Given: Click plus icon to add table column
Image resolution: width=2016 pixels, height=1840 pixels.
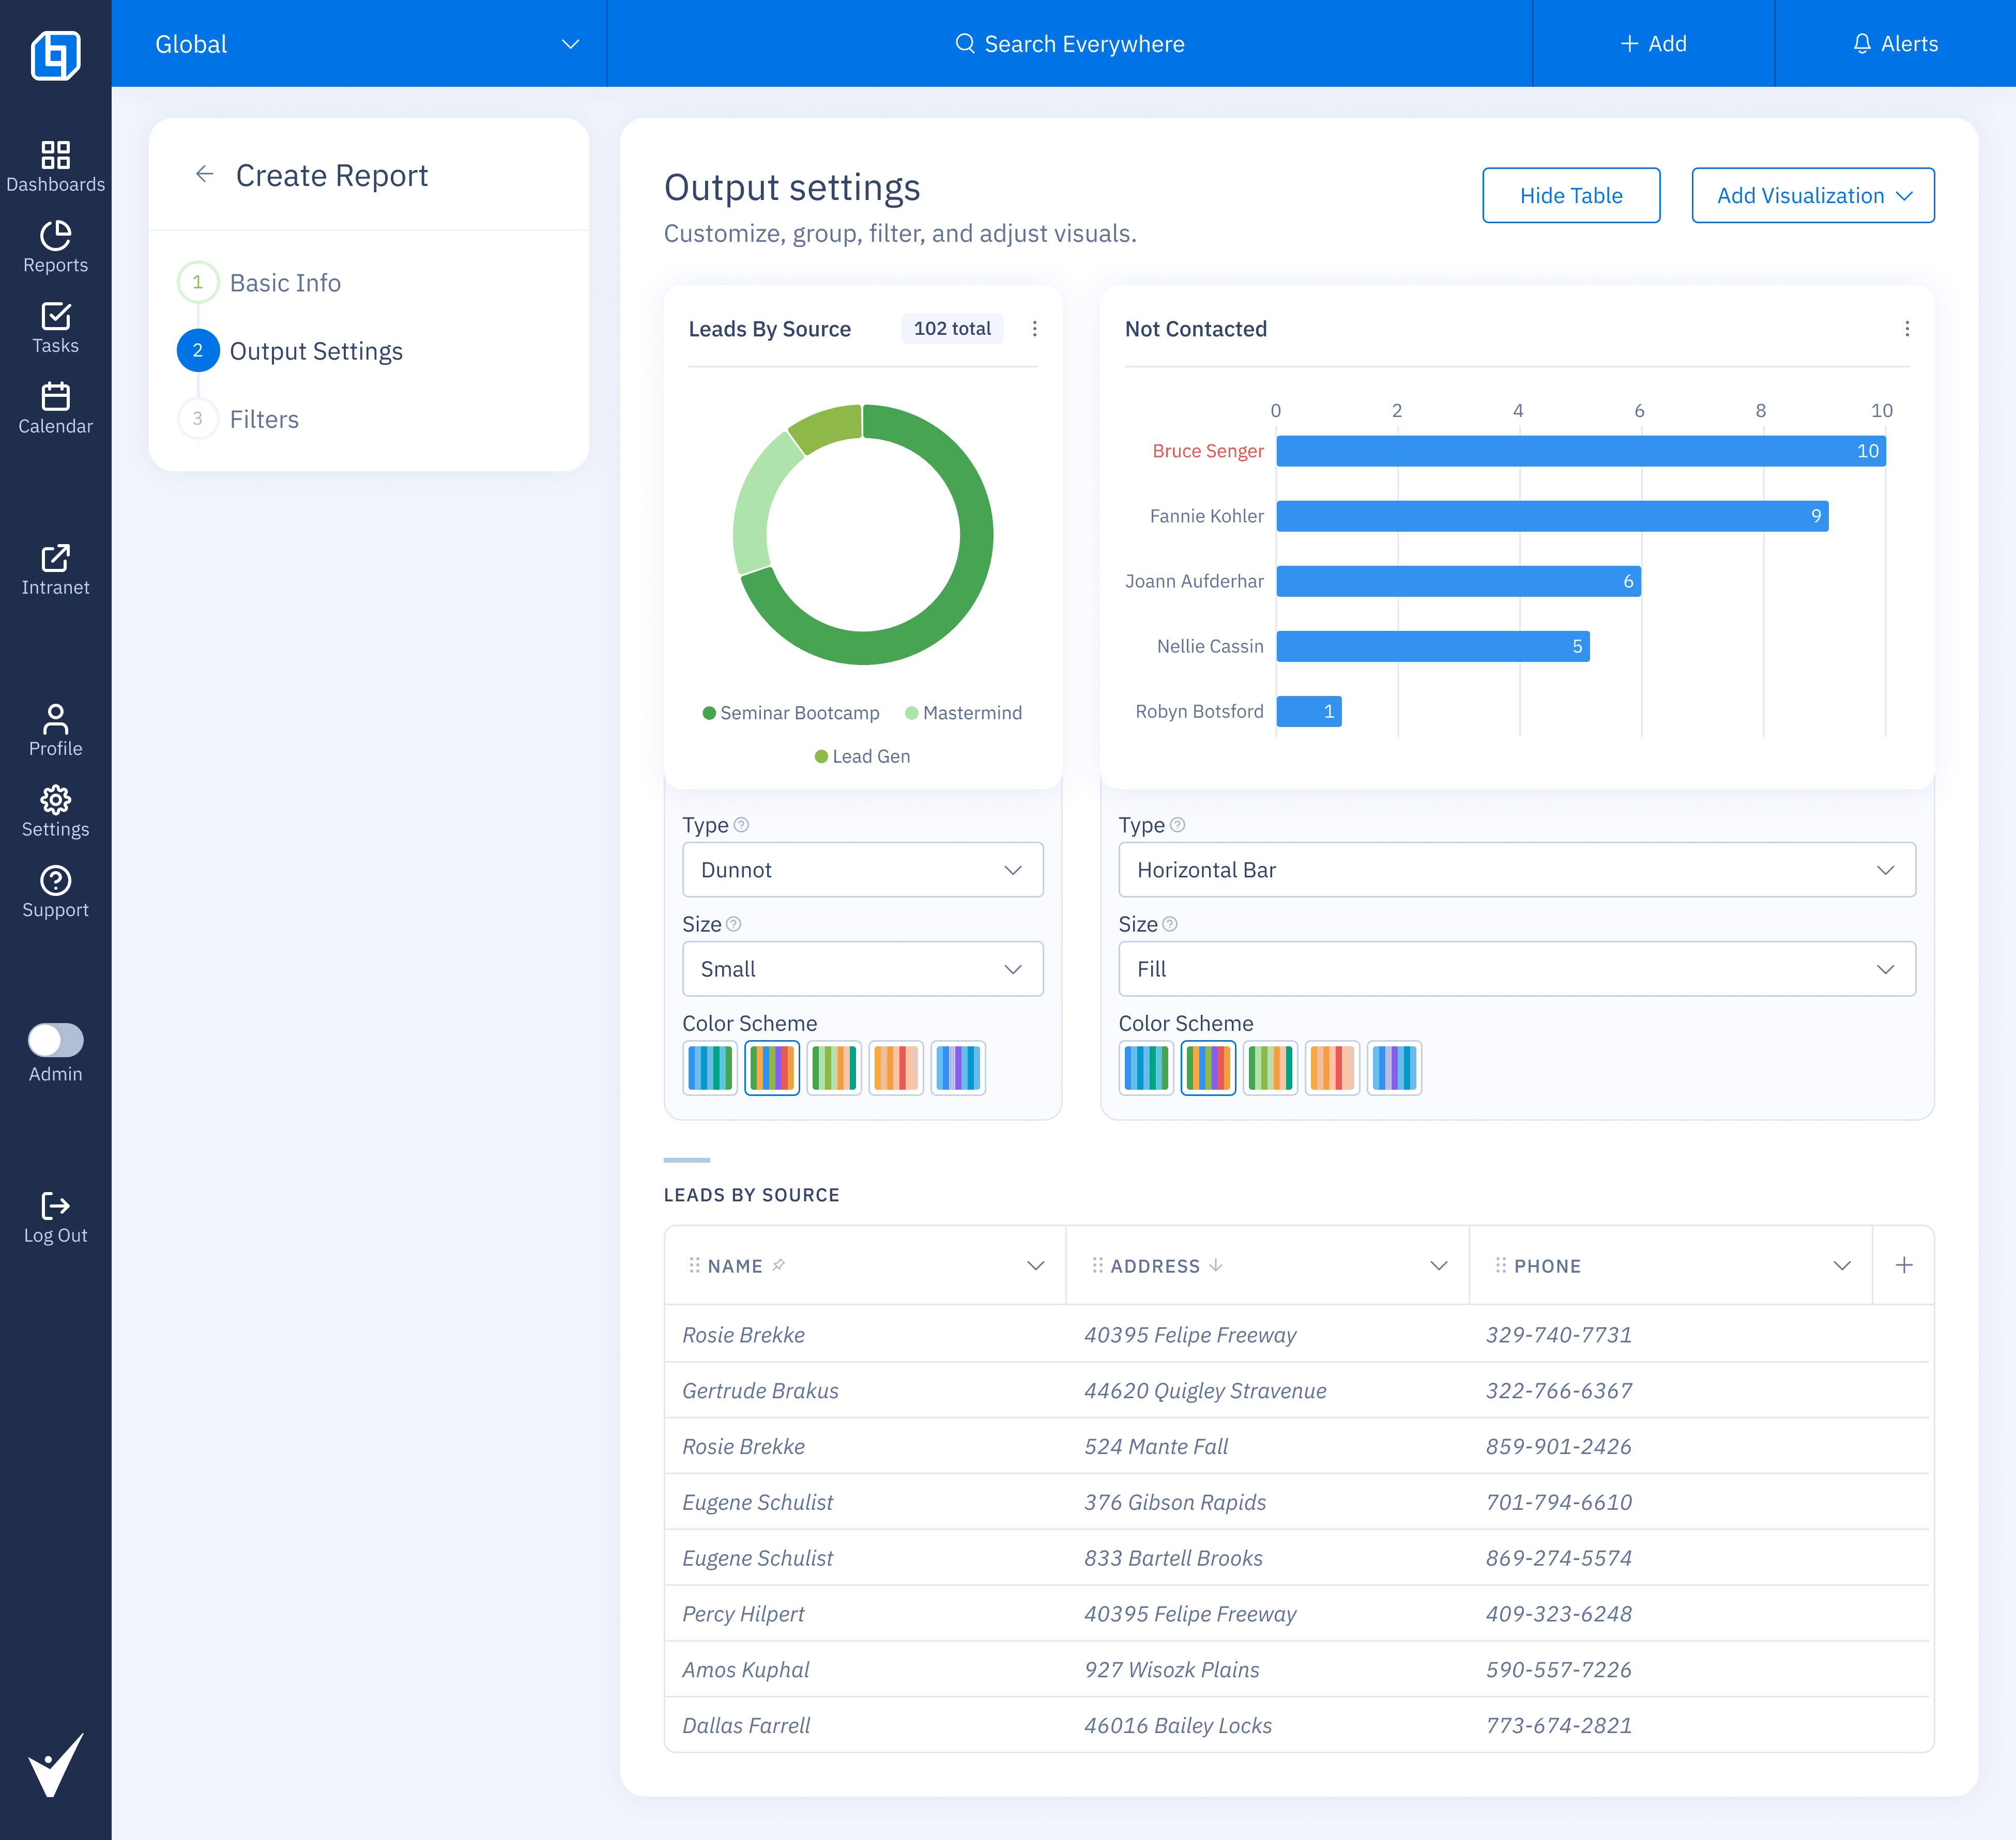Looking at the screenshot, I should click(x=1903, y=1265).
